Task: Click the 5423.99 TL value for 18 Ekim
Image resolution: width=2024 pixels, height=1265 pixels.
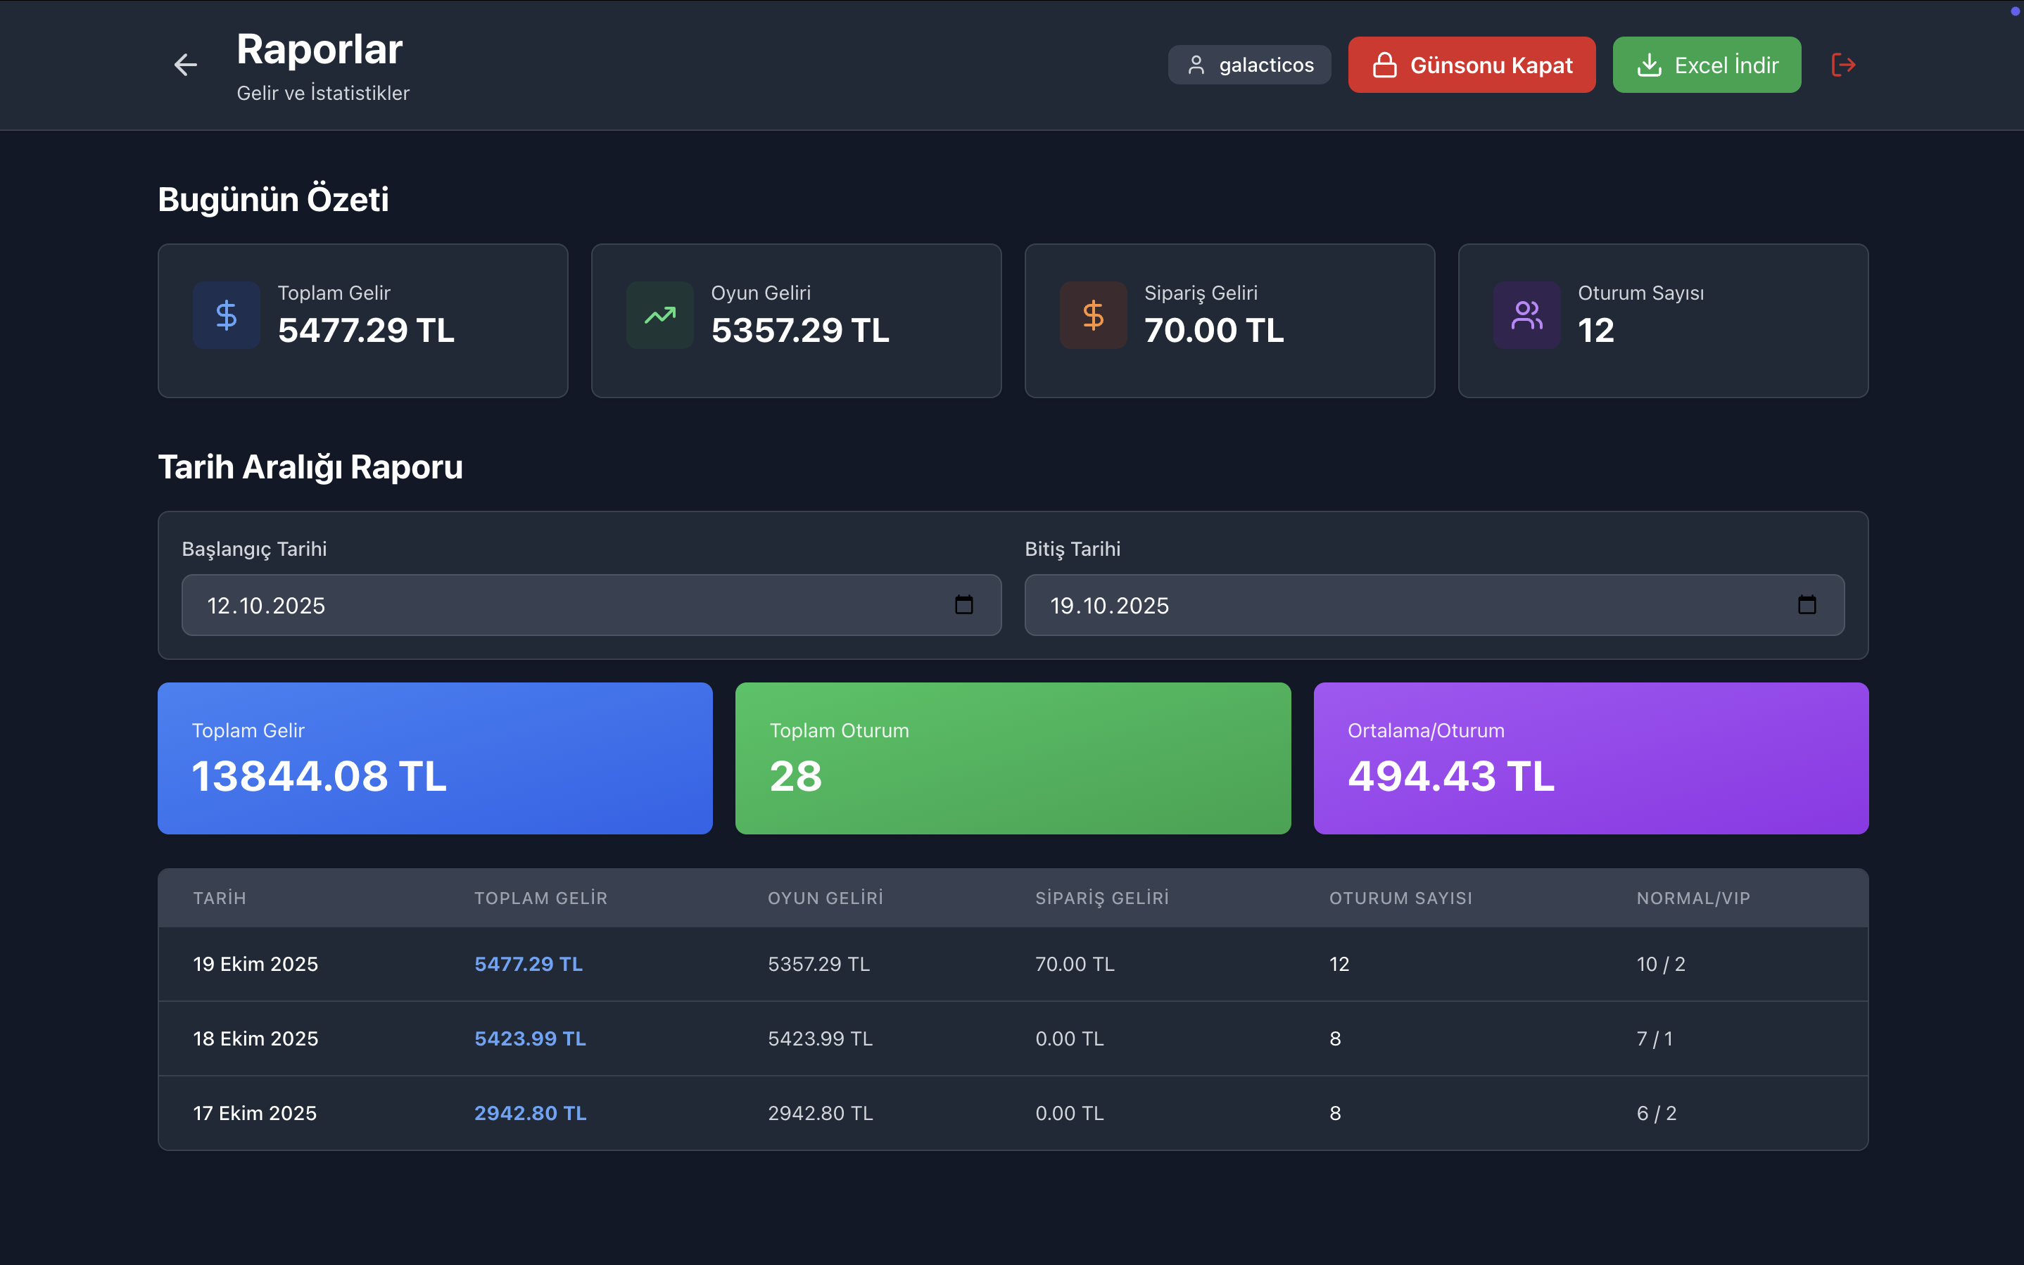Action: 530,1038
